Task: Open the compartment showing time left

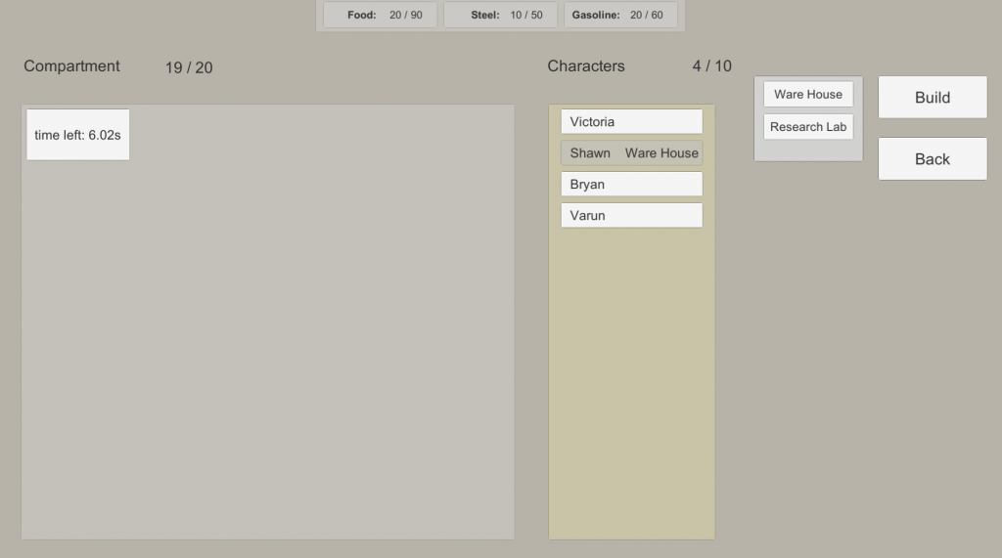Action: coord(78,135)
